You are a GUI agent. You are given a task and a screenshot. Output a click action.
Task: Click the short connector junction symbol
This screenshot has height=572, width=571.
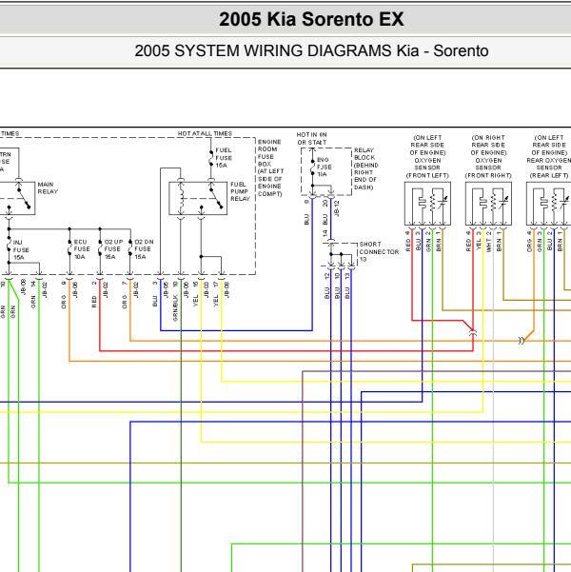(x=341, y=256)
